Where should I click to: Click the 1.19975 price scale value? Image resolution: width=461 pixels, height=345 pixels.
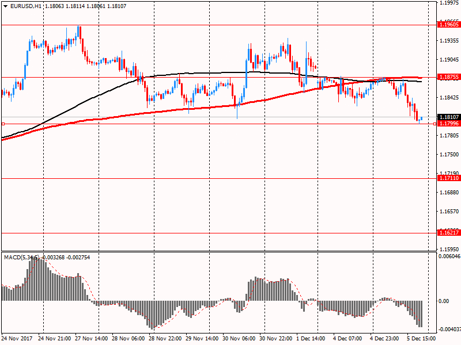pos(449,3)
